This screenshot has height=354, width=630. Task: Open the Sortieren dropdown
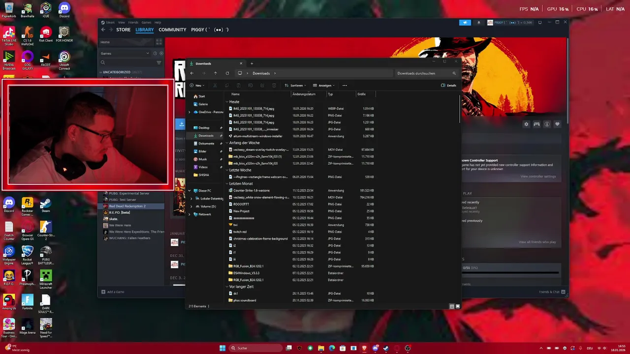(295, 86)
